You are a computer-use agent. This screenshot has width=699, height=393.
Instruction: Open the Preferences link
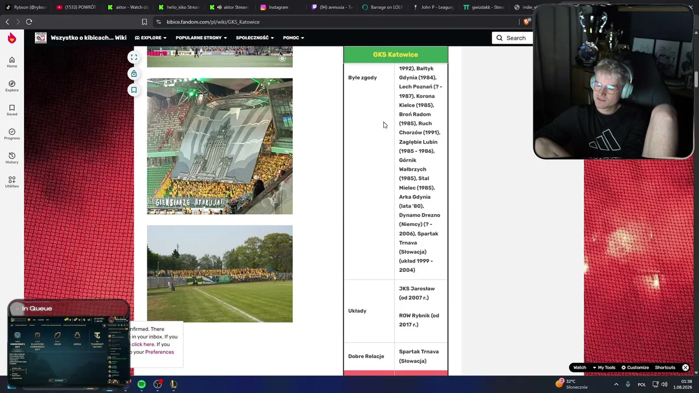tap(159, 352)
